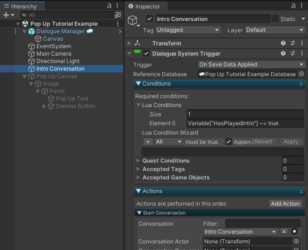Add a Lua Condition Wizard row
This screenshot has width=308, height=250.
(x=148, y=142)
